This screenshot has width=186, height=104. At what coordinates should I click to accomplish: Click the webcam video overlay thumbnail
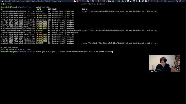[x=164, y=63]
